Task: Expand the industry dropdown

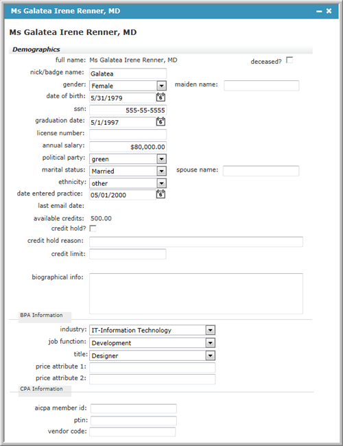Action: tap(211, 330)
